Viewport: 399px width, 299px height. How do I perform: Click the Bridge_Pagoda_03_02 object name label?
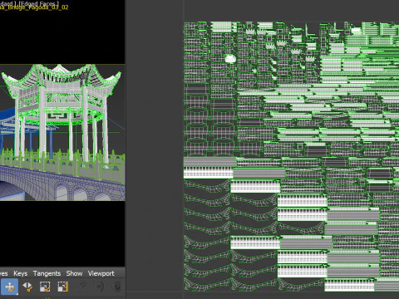point(34,7)
